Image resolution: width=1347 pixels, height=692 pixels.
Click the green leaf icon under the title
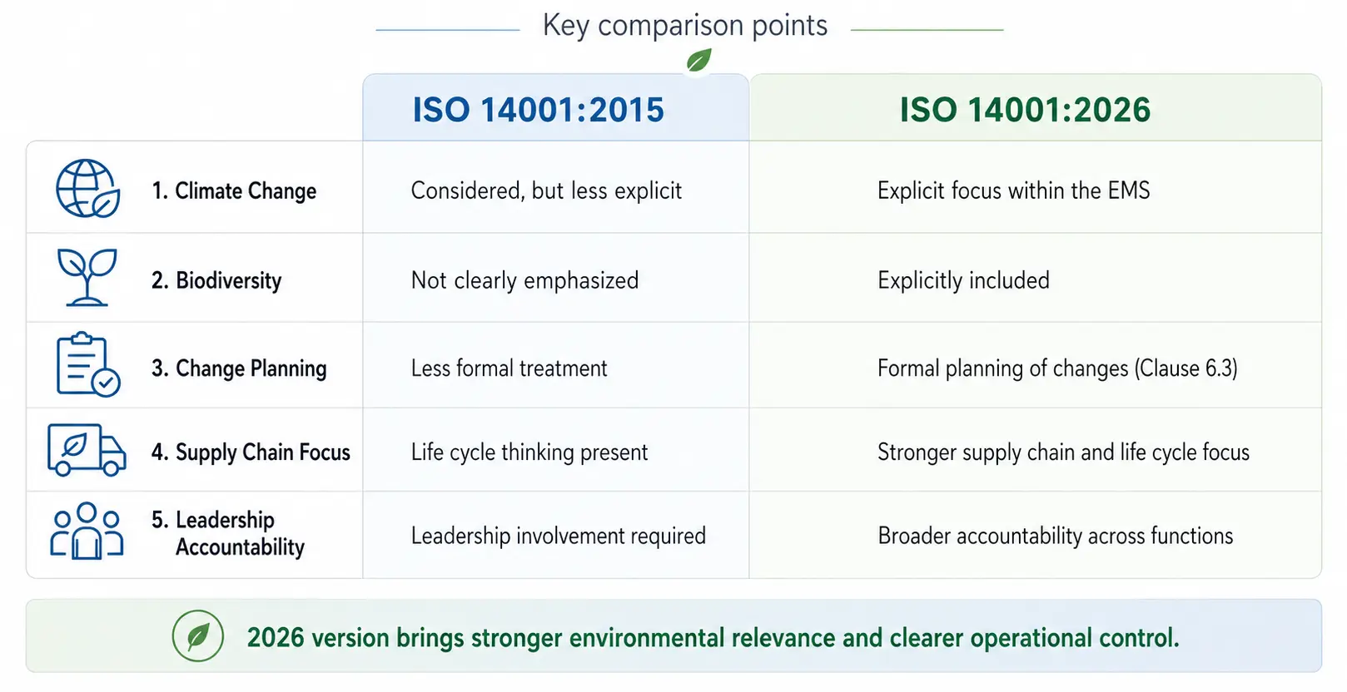pyautogui.click(x=698, y=60)
